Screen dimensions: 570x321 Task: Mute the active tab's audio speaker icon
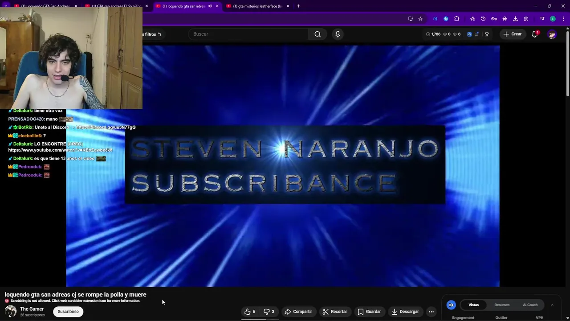pos(210,6)
